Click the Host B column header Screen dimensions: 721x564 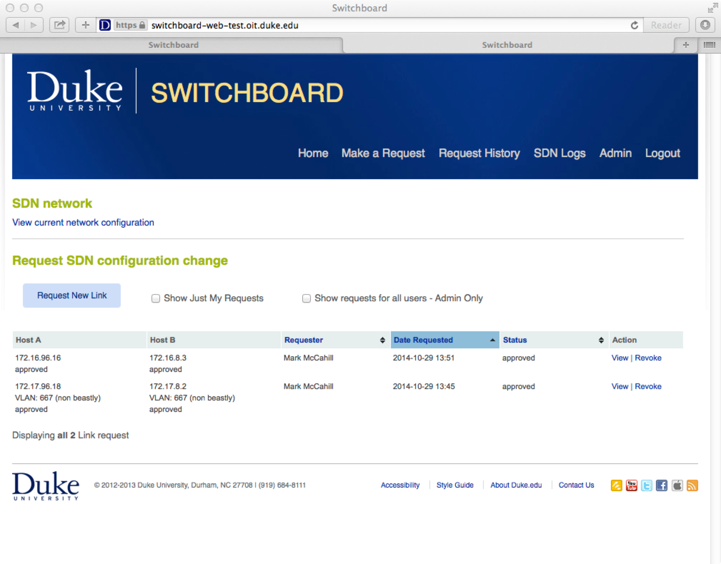(x=214, y=340)
